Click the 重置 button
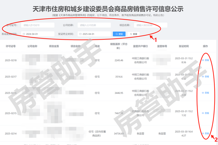The width and height of the screenshot is (218, 145). click(x=134, y=34)
